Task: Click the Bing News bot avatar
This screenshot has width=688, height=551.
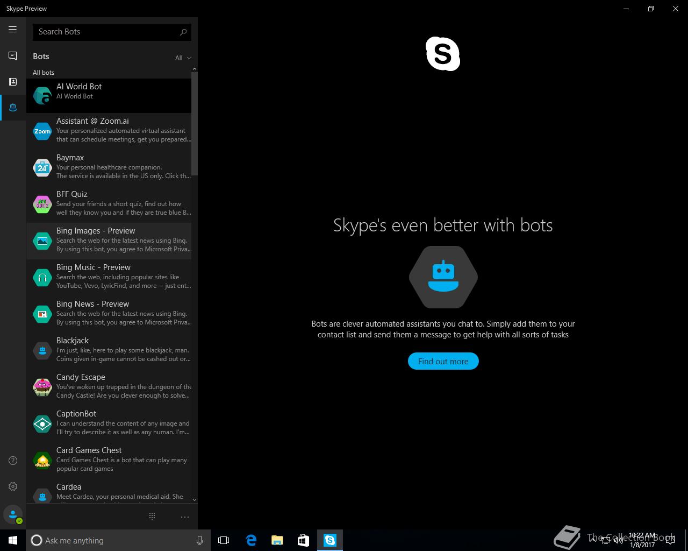Action: 42,314
